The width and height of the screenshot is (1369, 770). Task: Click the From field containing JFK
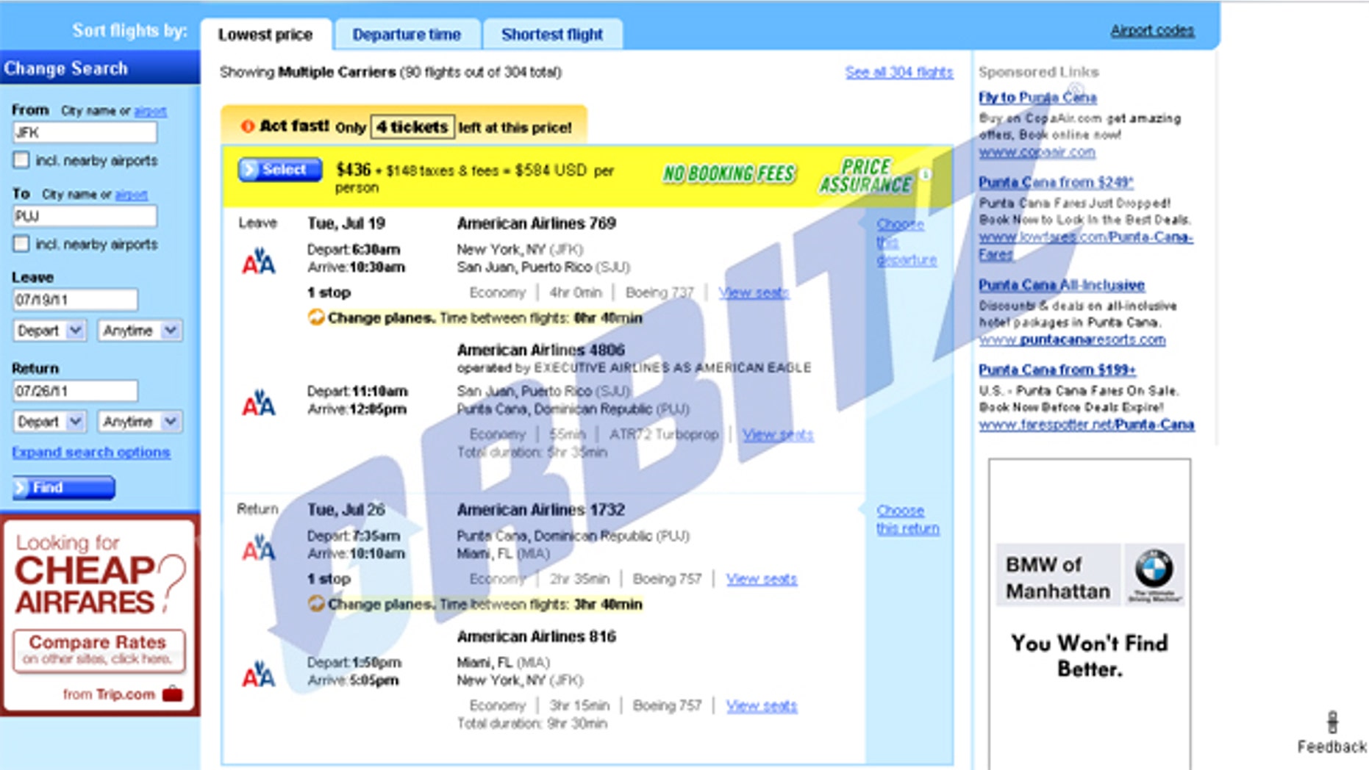coord(85,132)
